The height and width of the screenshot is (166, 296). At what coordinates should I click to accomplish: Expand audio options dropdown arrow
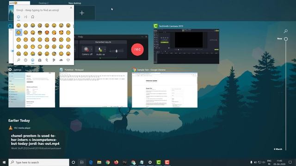[105, 49]
